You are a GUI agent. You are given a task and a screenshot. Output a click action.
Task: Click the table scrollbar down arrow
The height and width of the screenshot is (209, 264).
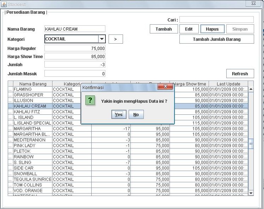click(x=251, y=193)
